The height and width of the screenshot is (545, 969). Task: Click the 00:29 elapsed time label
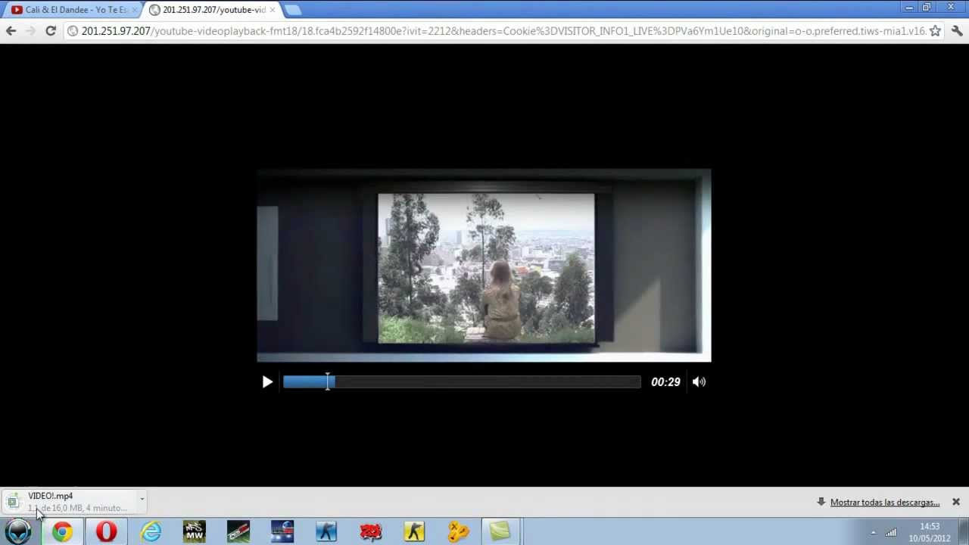pyautogui.click(x=665, y=382)
